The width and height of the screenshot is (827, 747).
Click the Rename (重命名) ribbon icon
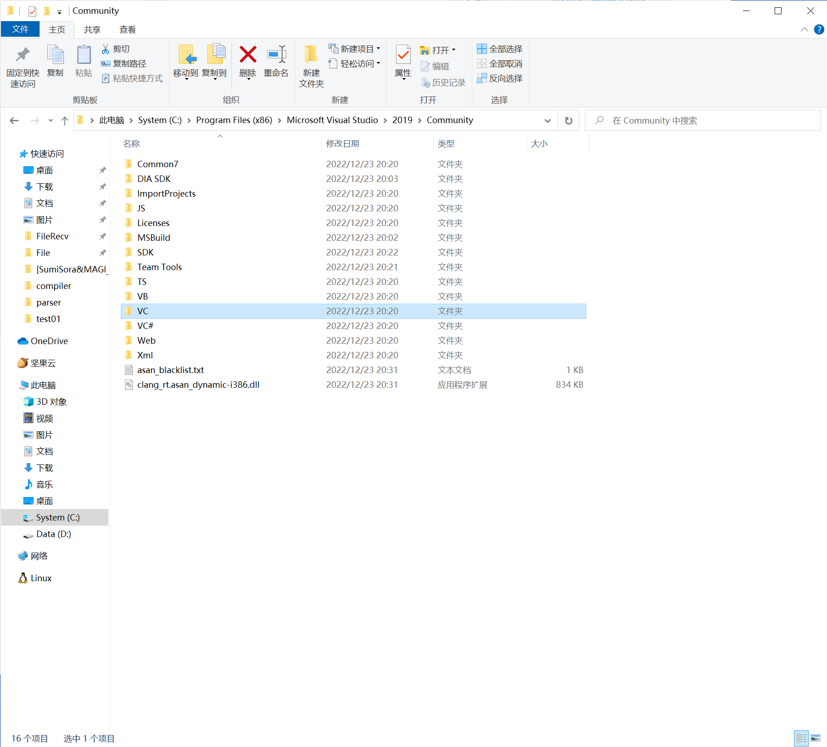click(x=276, y=55)
